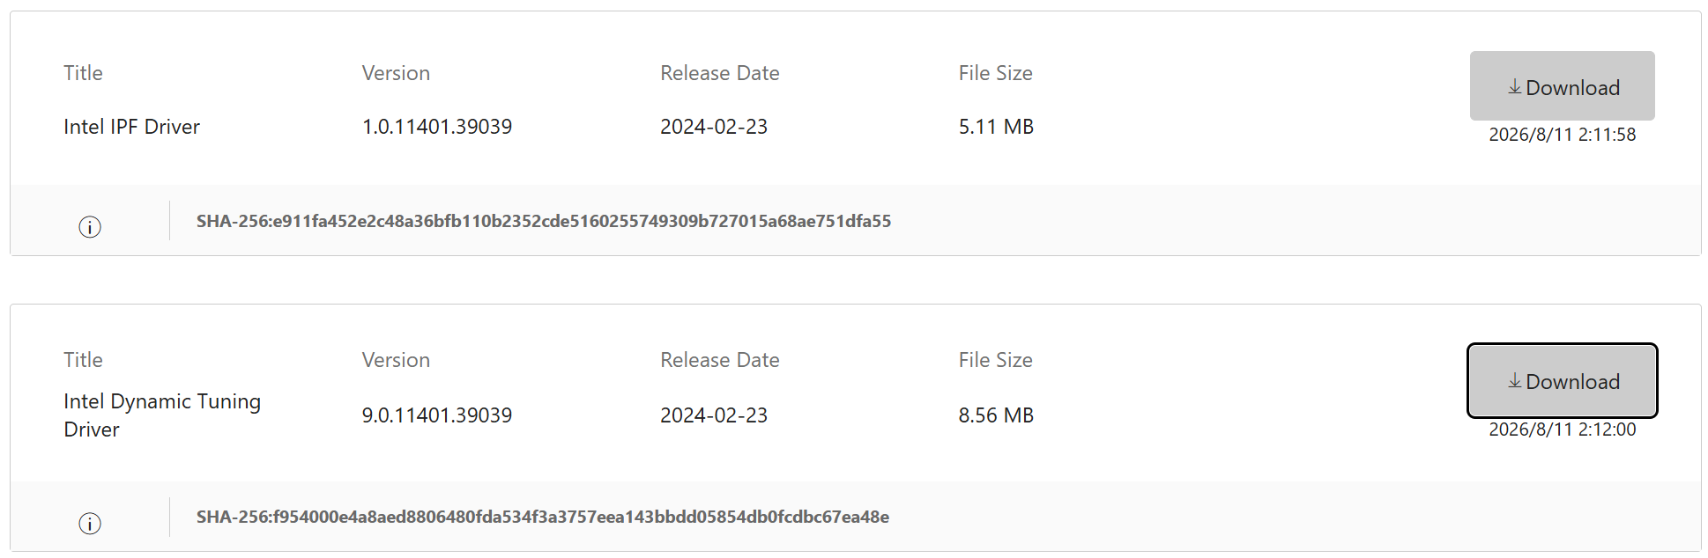Download the Intel IPF Driver
Image resolution: width=1708 pixels, height=558 pixels.
coord(1562,85)
